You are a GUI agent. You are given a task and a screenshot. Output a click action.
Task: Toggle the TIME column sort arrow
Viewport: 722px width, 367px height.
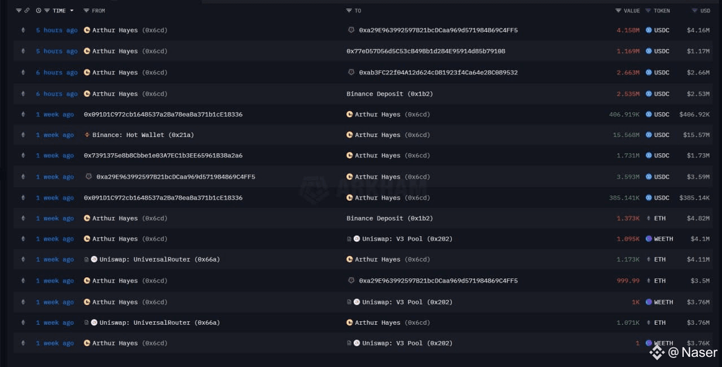coord(72,11)
